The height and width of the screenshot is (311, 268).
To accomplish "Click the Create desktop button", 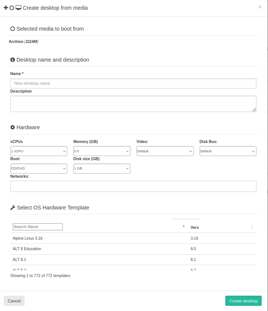I will pos(243,301).
